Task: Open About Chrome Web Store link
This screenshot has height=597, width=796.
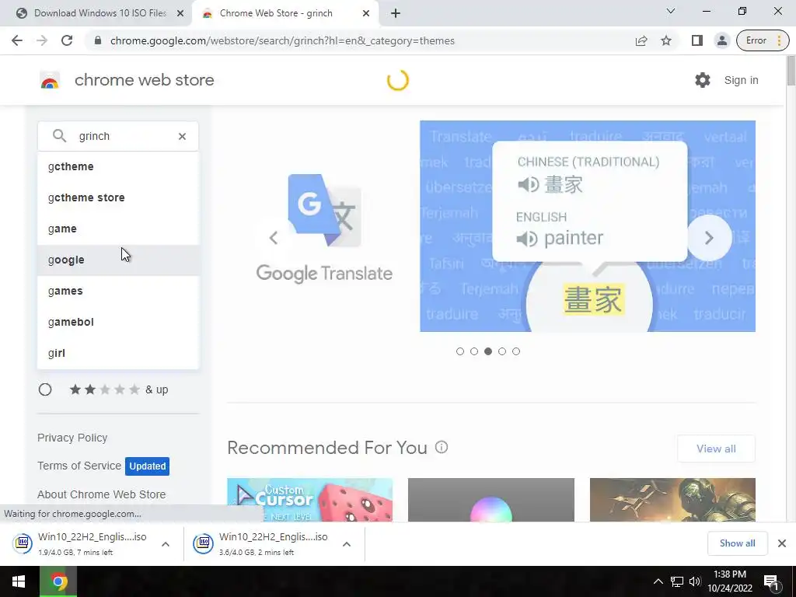Action: pos(102,494)
